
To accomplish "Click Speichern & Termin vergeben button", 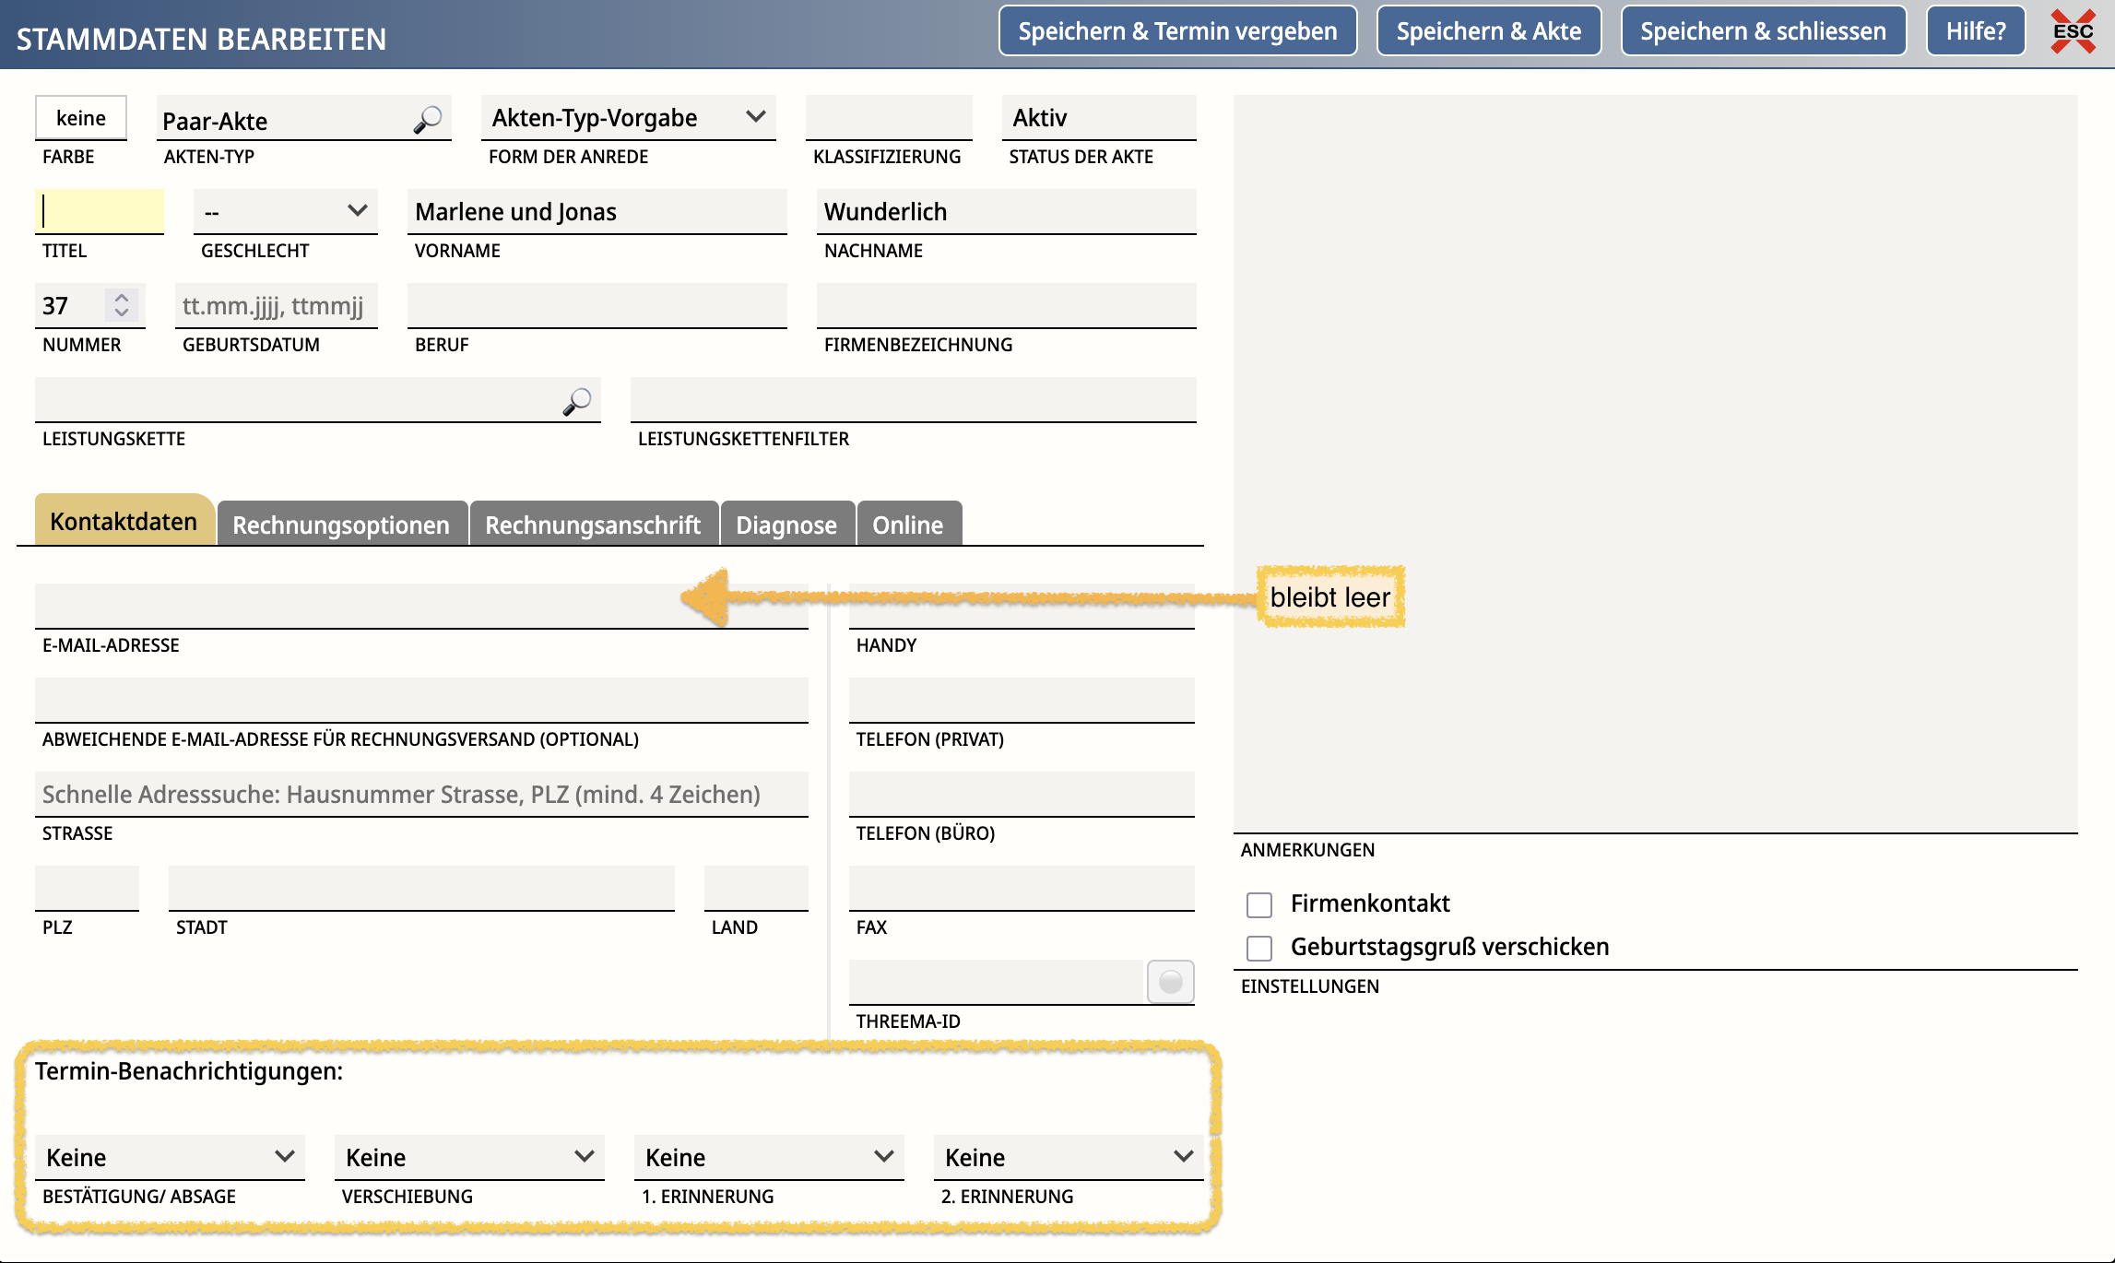I will pos(1177,31).
